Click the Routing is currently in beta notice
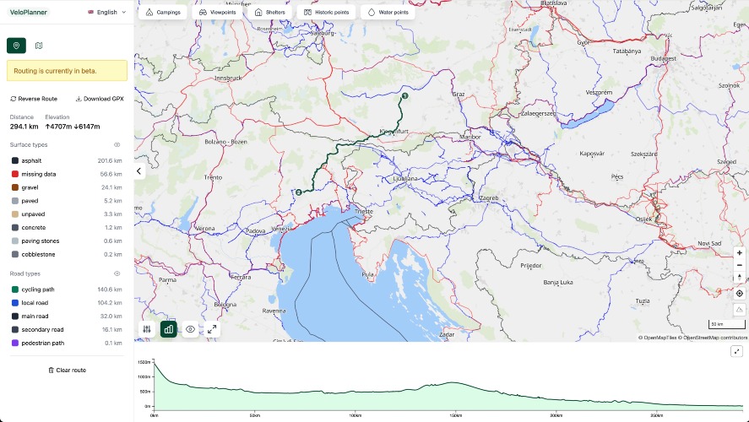Screen dimensions: 749x422 coord(67,71)
